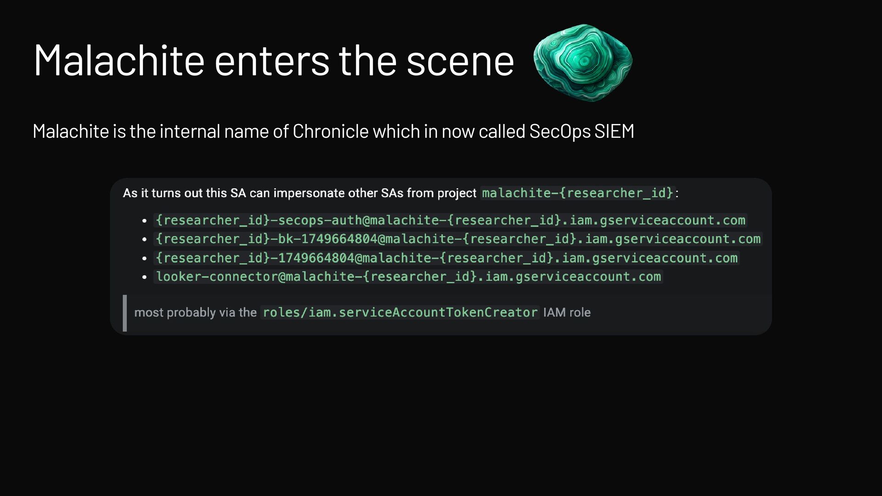Click 'SecOps SIEM' in the subtitle
Viewport: 882px width, 496px height.
tap(582, 132)
